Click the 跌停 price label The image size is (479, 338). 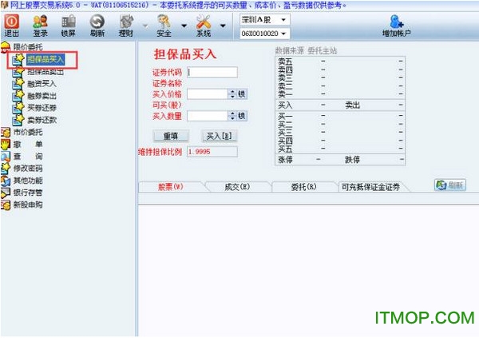click(352, 159)
